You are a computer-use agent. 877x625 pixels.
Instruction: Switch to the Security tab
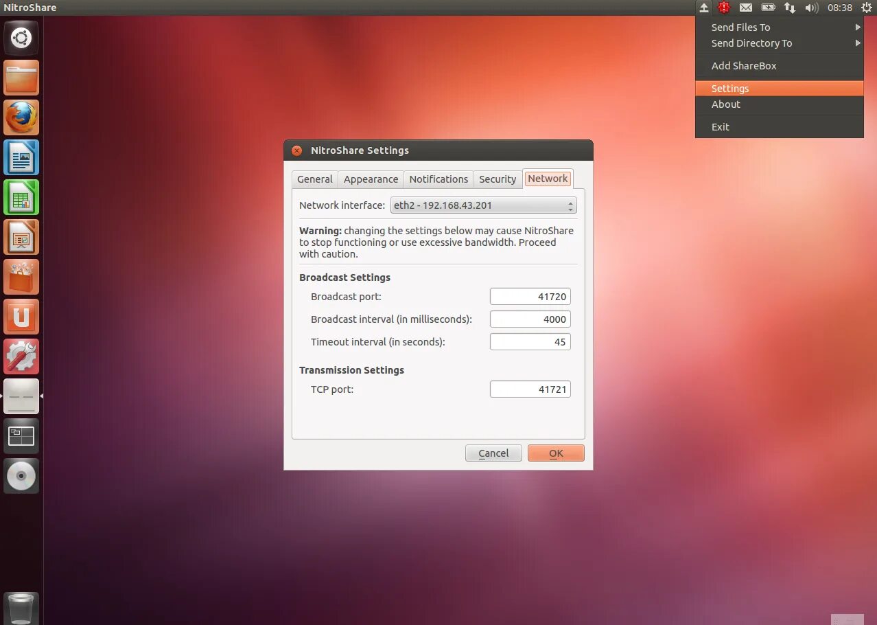pos(498,179)
